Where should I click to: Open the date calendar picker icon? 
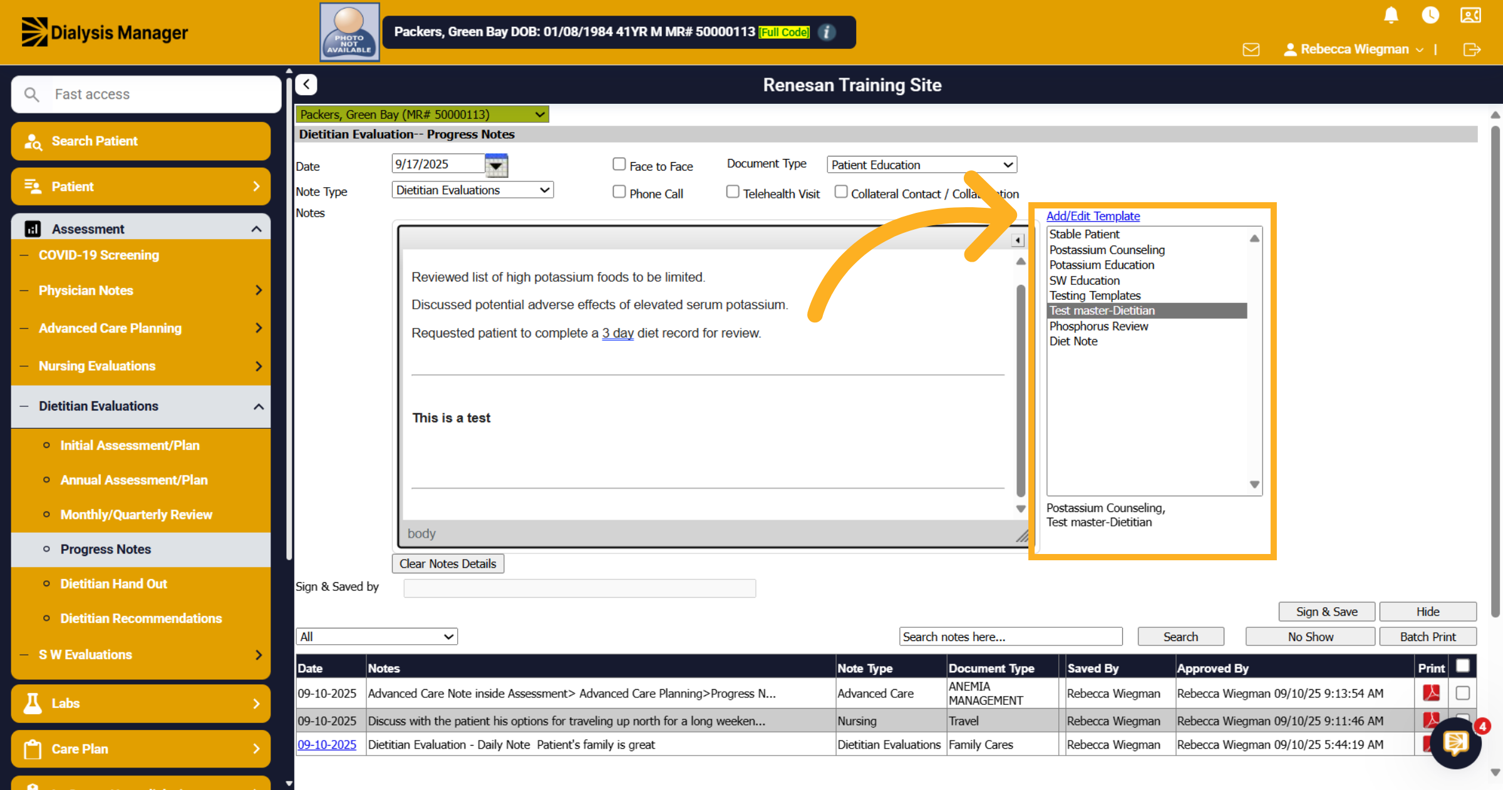pyautogui.click(x=496, y=165)
